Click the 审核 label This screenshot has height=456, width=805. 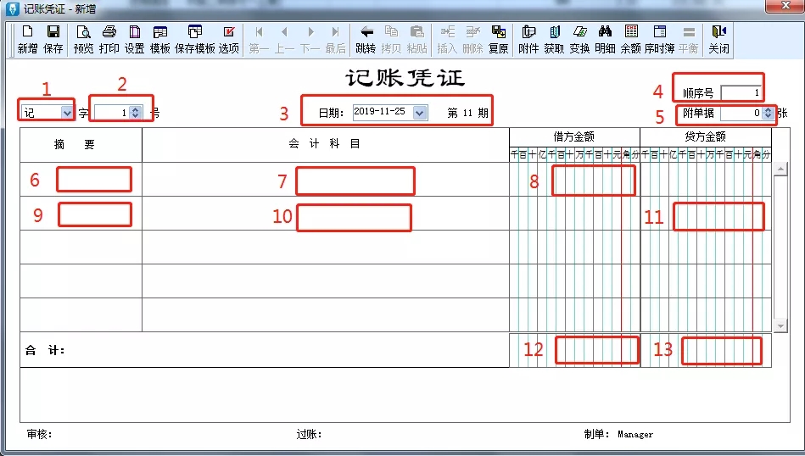40,435
